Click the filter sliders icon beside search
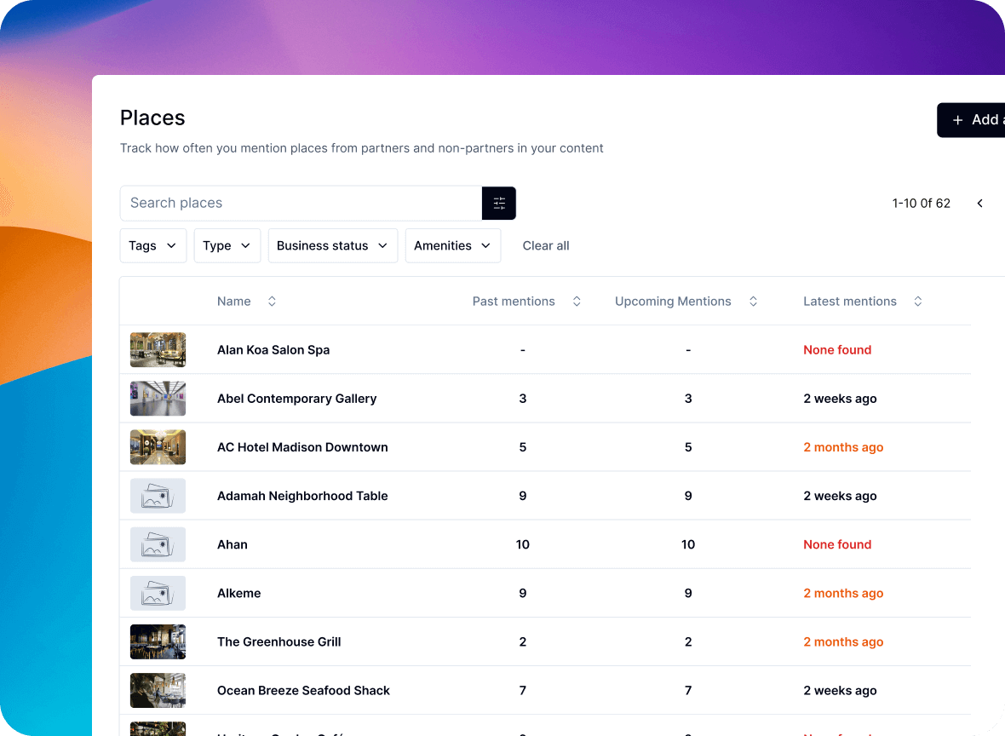This screenshot has width=1005, height=736. [x=499, y=204]
